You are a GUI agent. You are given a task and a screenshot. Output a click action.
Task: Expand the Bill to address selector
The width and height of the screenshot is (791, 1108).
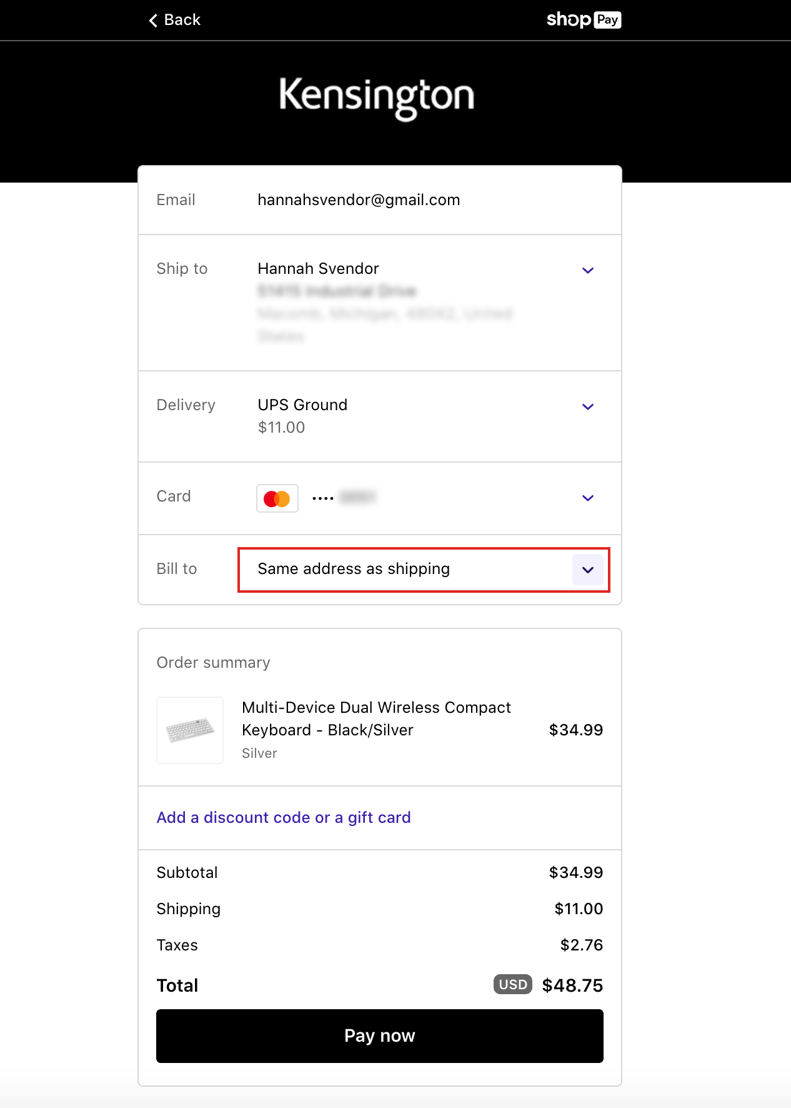[587, 570]
